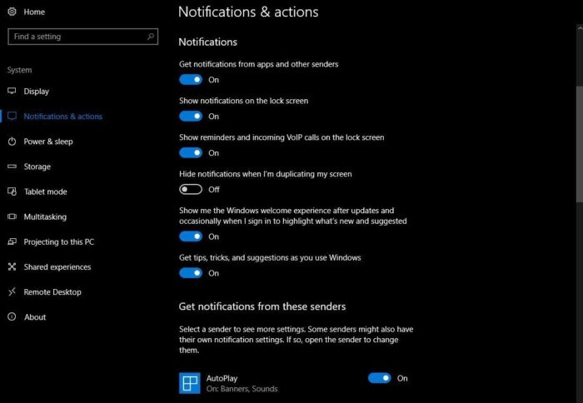Click the Find a setting search box
This screenshot has height=403, width=583.
(x=83, y=37)
